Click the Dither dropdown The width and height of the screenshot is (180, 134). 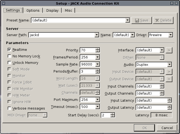pyautogui.click(x=150, y=57)
